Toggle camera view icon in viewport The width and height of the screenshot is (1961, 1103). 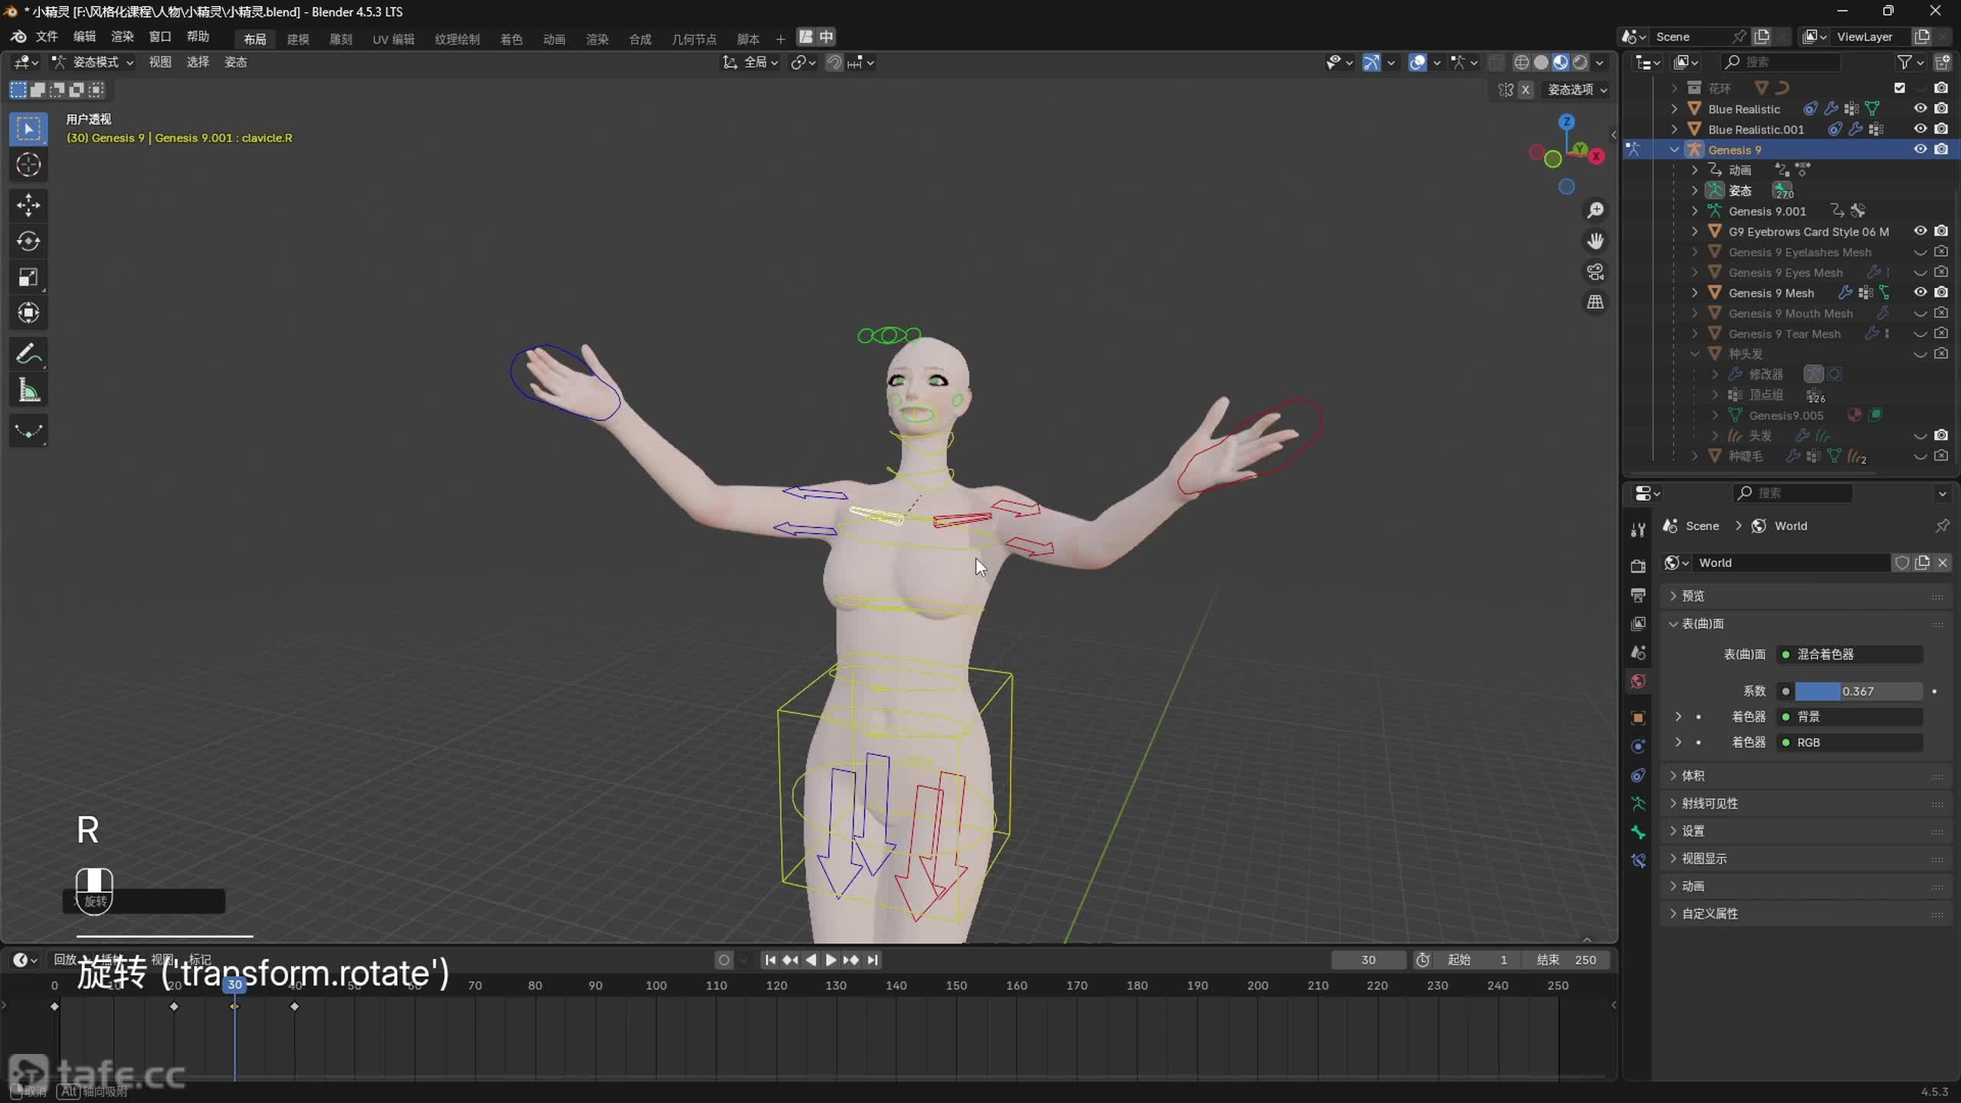coord(1596,272)
